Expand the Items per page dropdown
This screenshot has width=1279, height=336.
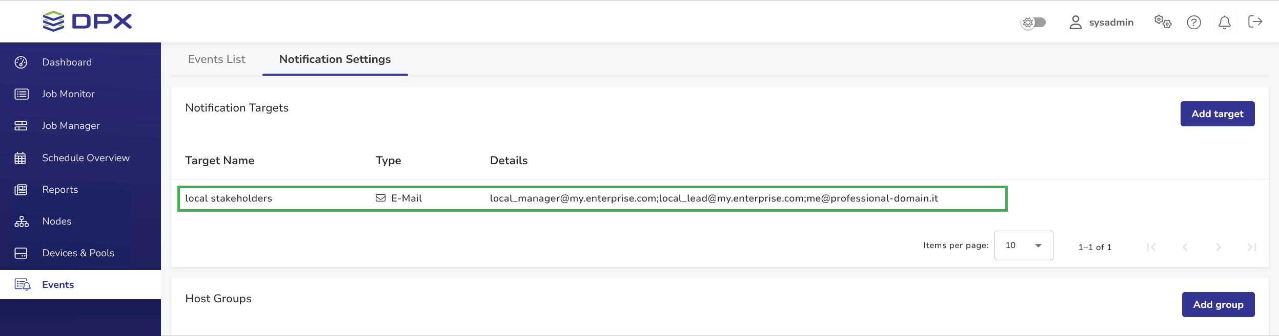1023,245
